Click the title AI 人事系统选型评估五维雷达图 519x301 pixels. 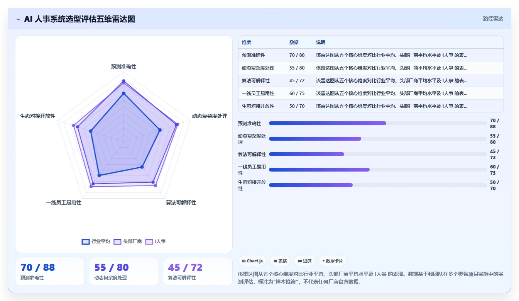pyautogui.click(x=79, y=19)
